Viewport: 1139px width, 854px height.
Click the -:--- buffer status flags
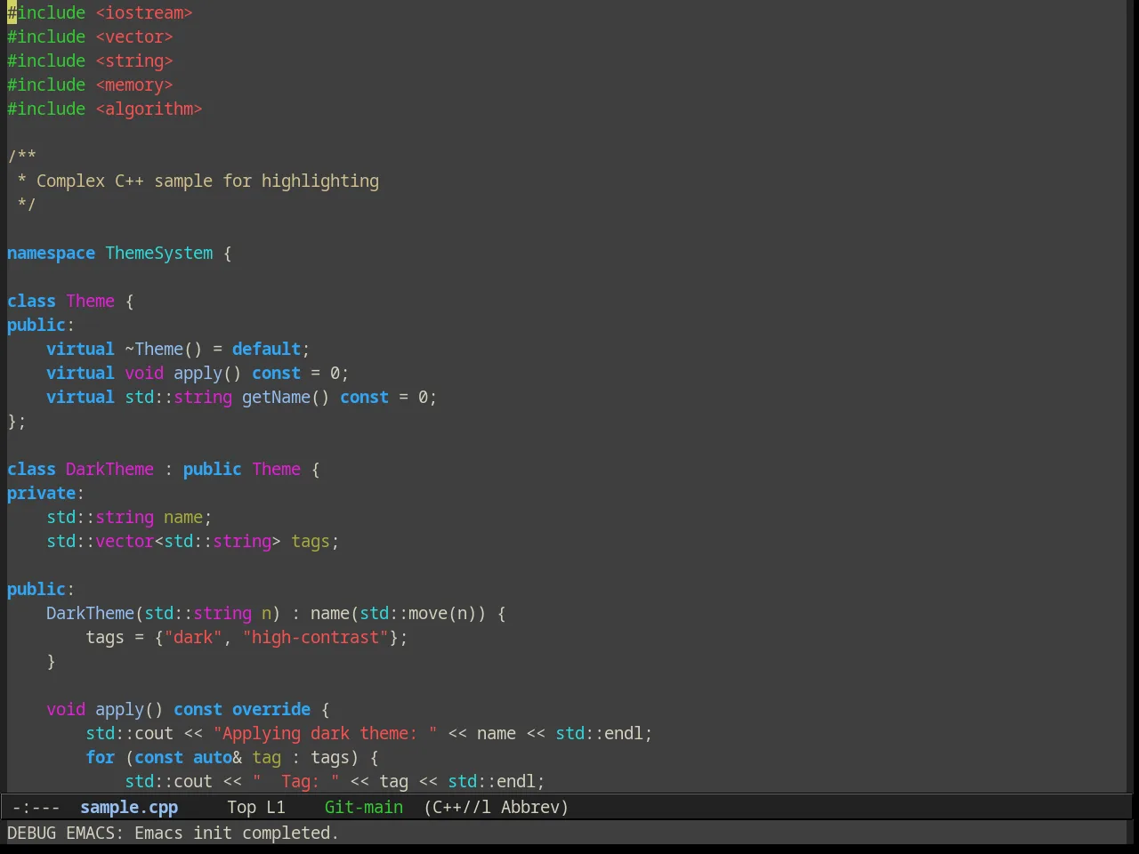(36, 807)
